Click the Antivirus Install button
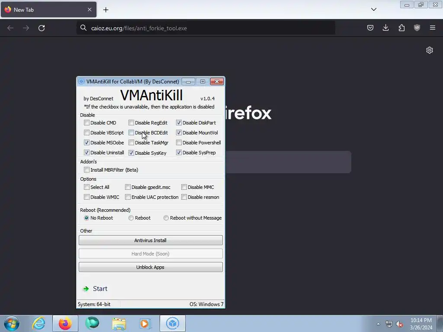This screenshot has width=443, height=332. click(x=151, y=240)
